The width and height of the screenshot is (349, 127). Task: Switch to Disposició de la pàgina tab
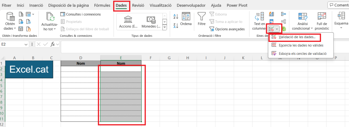pos(69,5)
